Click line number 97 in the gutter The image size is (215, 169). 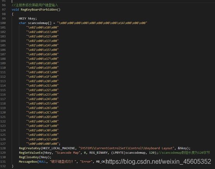(3, 10)
